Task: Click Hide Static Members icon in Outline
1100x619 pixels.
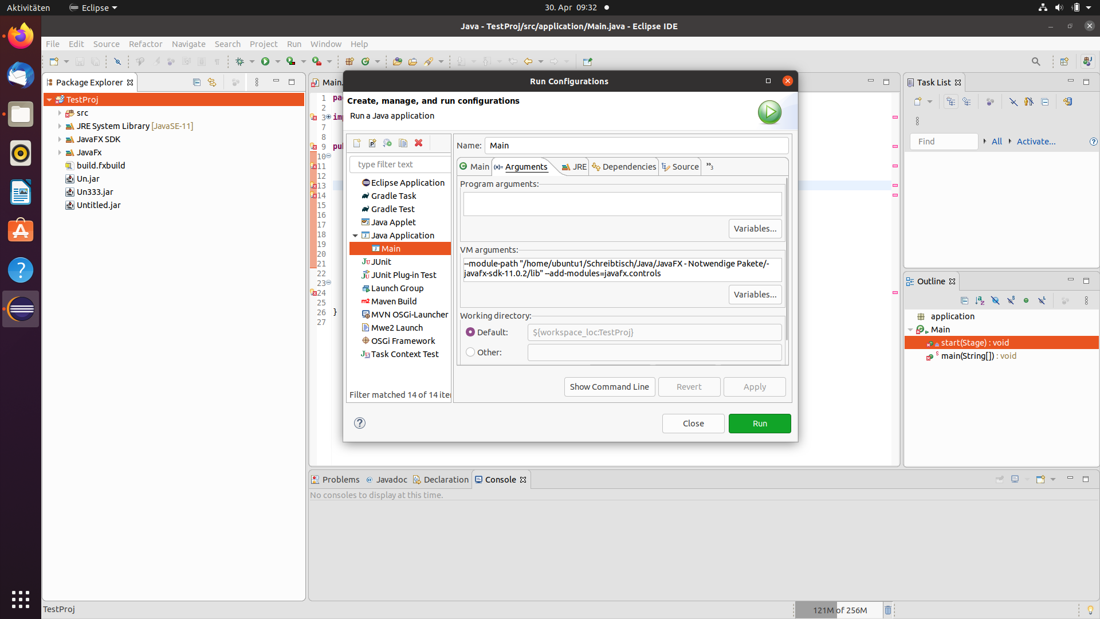Action: [1011, 300]
